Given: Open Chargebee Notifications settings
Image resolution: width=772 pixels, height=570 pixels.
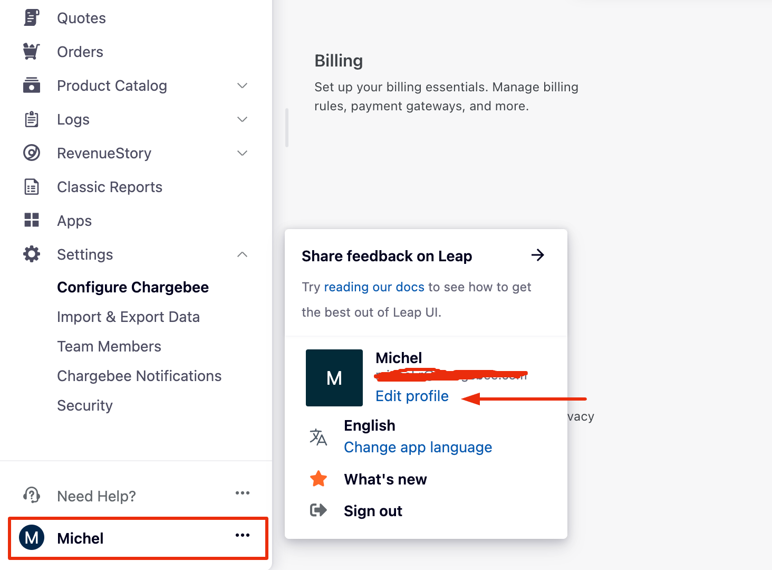Looking at the screenshot, I should [x=139, y=376].
